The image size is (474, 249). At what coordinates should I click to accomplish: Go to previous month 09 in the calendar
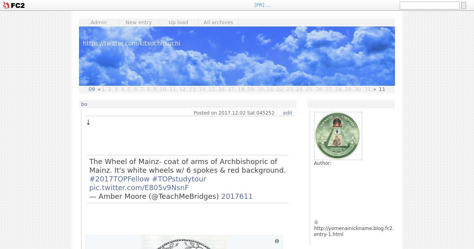coord(92,89)
